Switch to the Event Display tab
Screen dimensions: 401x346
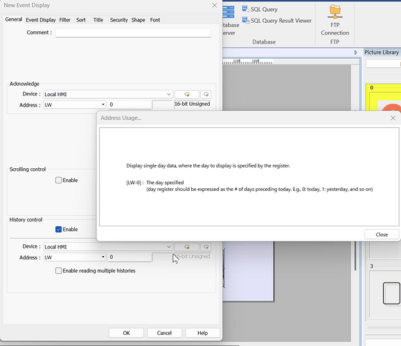(x=41, y=20)
